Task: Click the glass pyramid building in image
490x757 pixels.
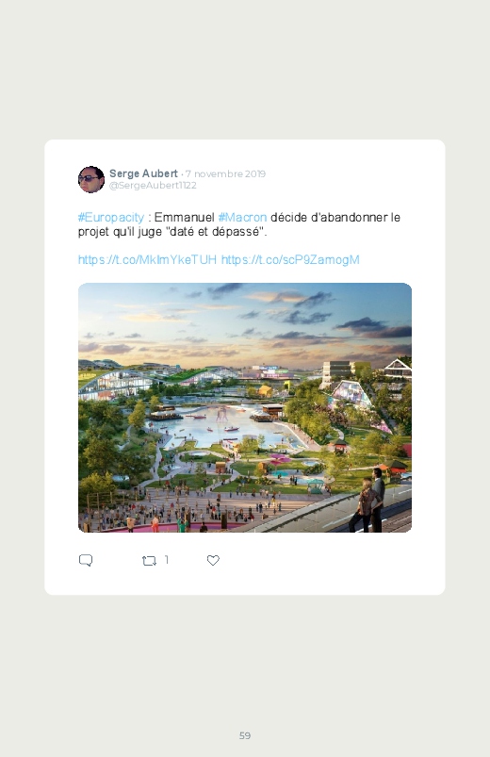Action: click(351, 393)
